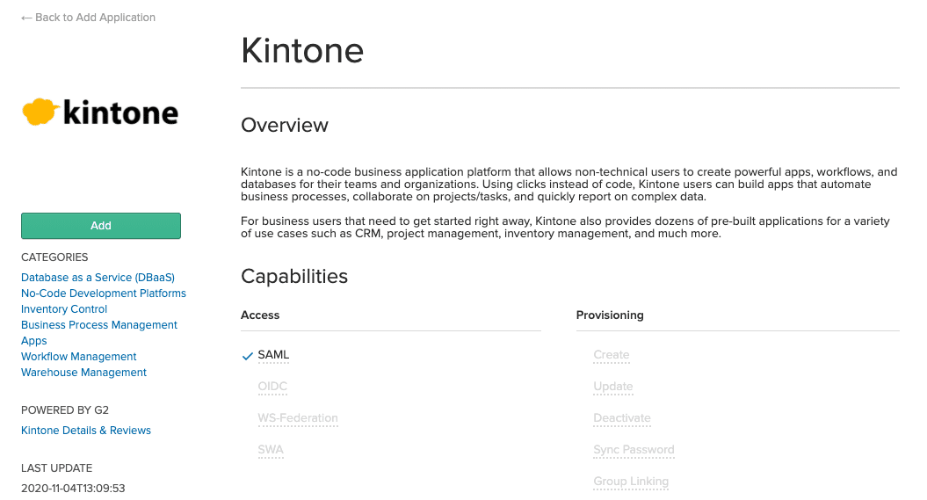This screenshot has width=927, height=500.
Task: Select the Inventory Control category link
Action: click(64, 309)
